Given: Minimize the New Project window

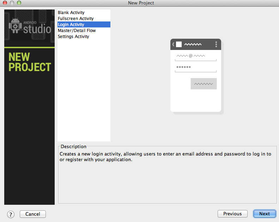Looking at the screenshot, I should tap(12, 3).
